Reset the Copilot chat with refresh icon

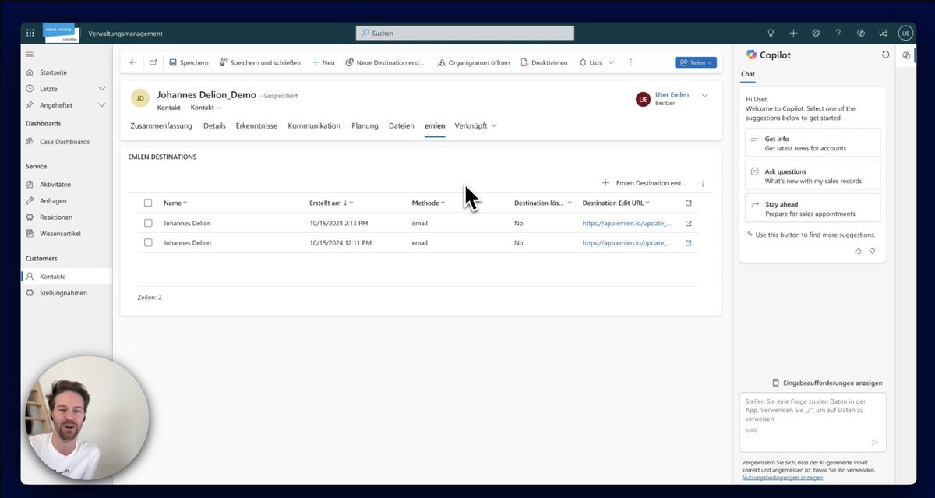pos(885,55)
